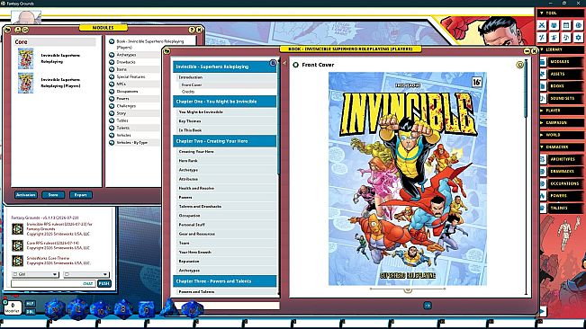
Task: Open the Archetypes link icon in the Modules list
Action: point(112,55)
